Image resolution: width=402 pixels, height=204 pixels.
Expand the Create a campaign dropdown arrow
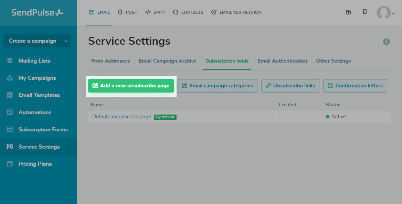pos(66,41)
